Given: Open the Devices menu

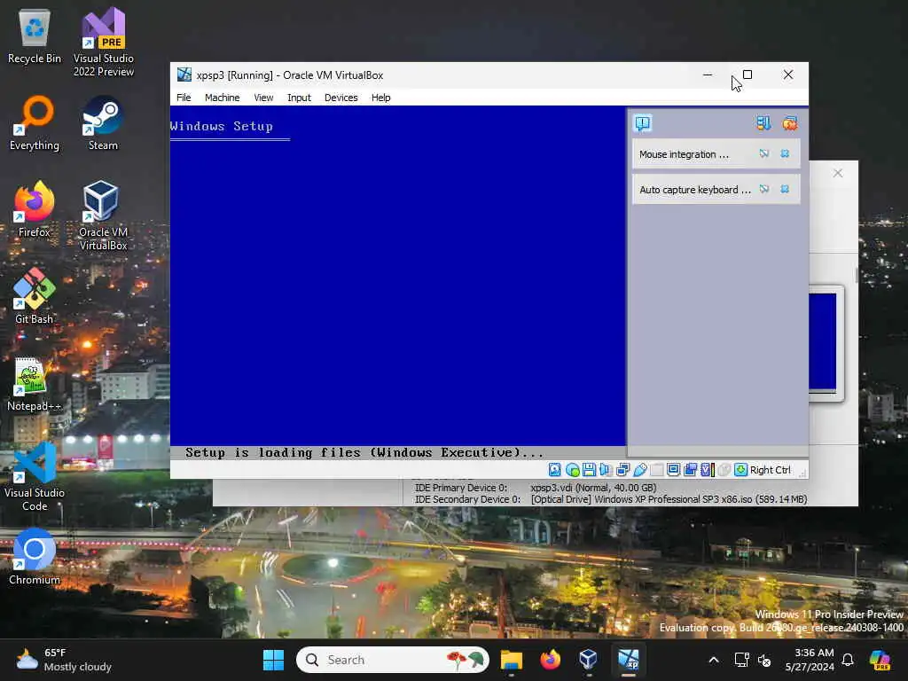Looking at the screenshot, I should 340,98.
